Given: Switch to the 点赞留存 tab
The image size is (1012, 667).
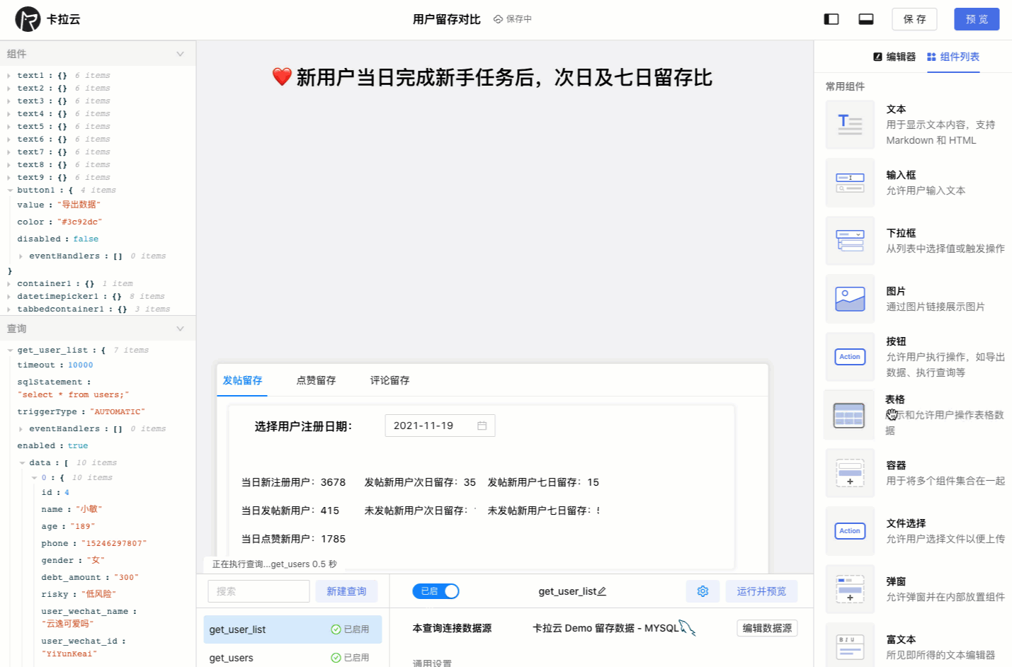Looking at the screenshot, I should point(316,380).
